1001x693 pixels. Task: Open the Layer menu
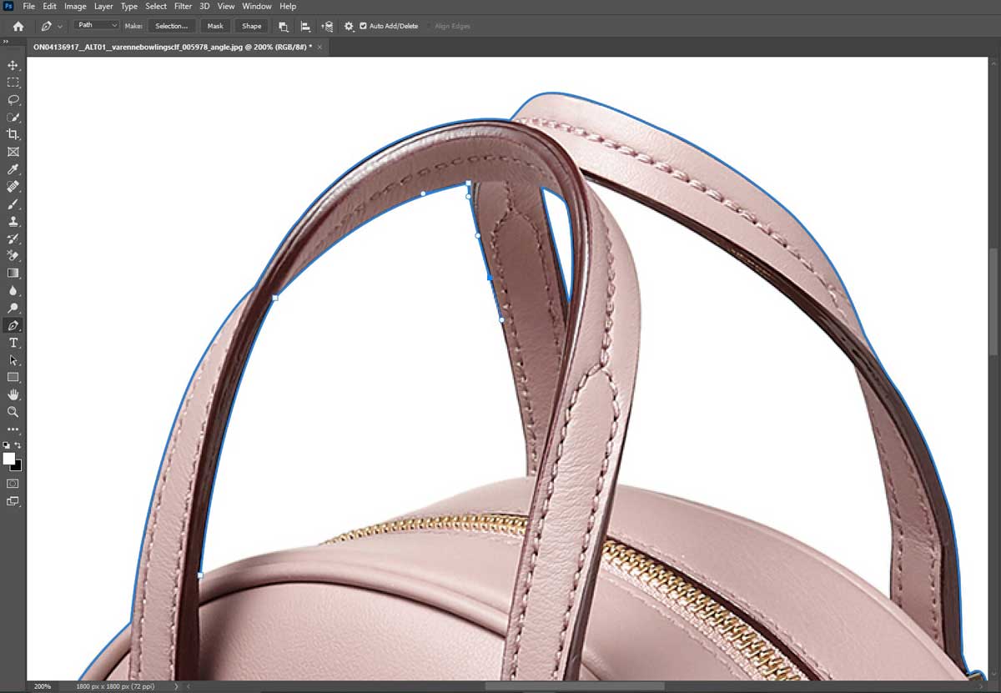103,6
